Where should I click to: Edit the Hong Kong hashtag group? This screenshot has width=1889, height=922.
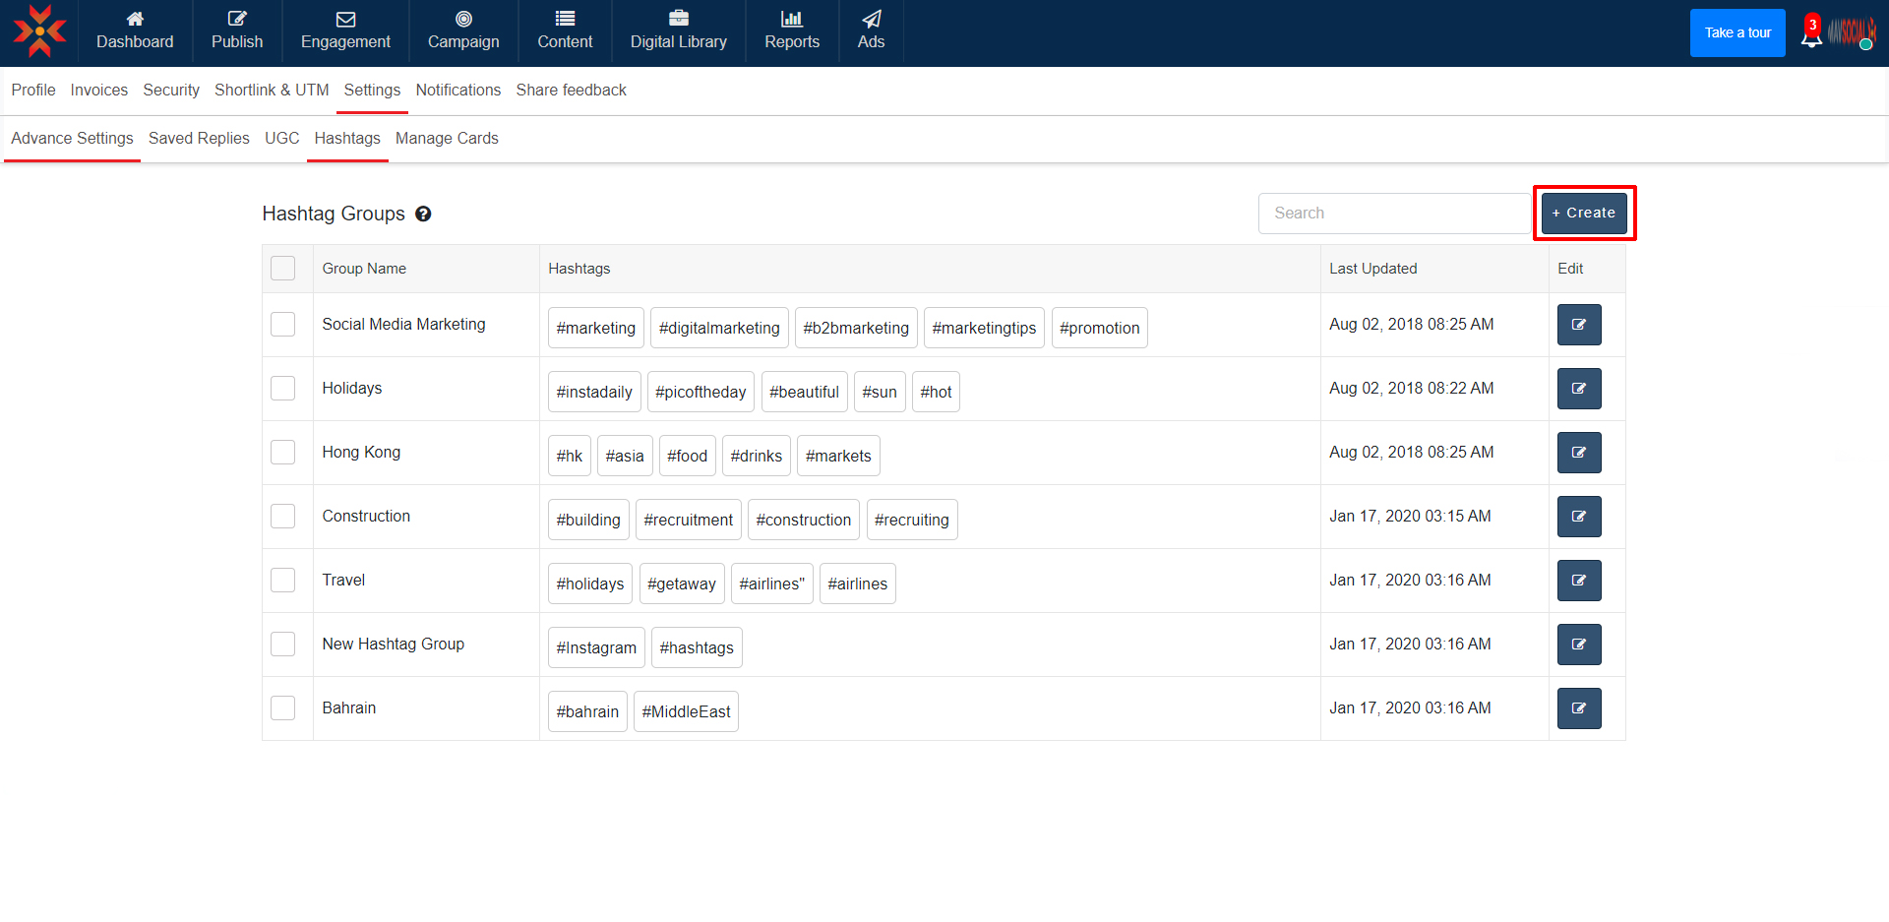(1578, 453)
